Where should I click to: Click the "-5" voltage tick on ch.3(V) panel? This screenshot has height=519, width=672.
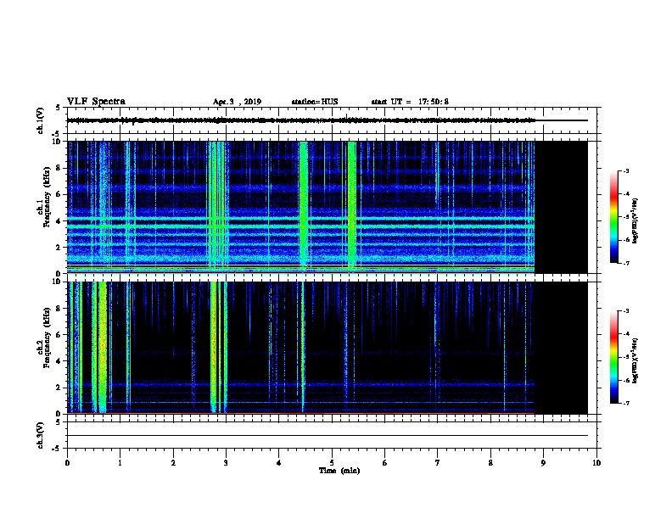point(57,449)
